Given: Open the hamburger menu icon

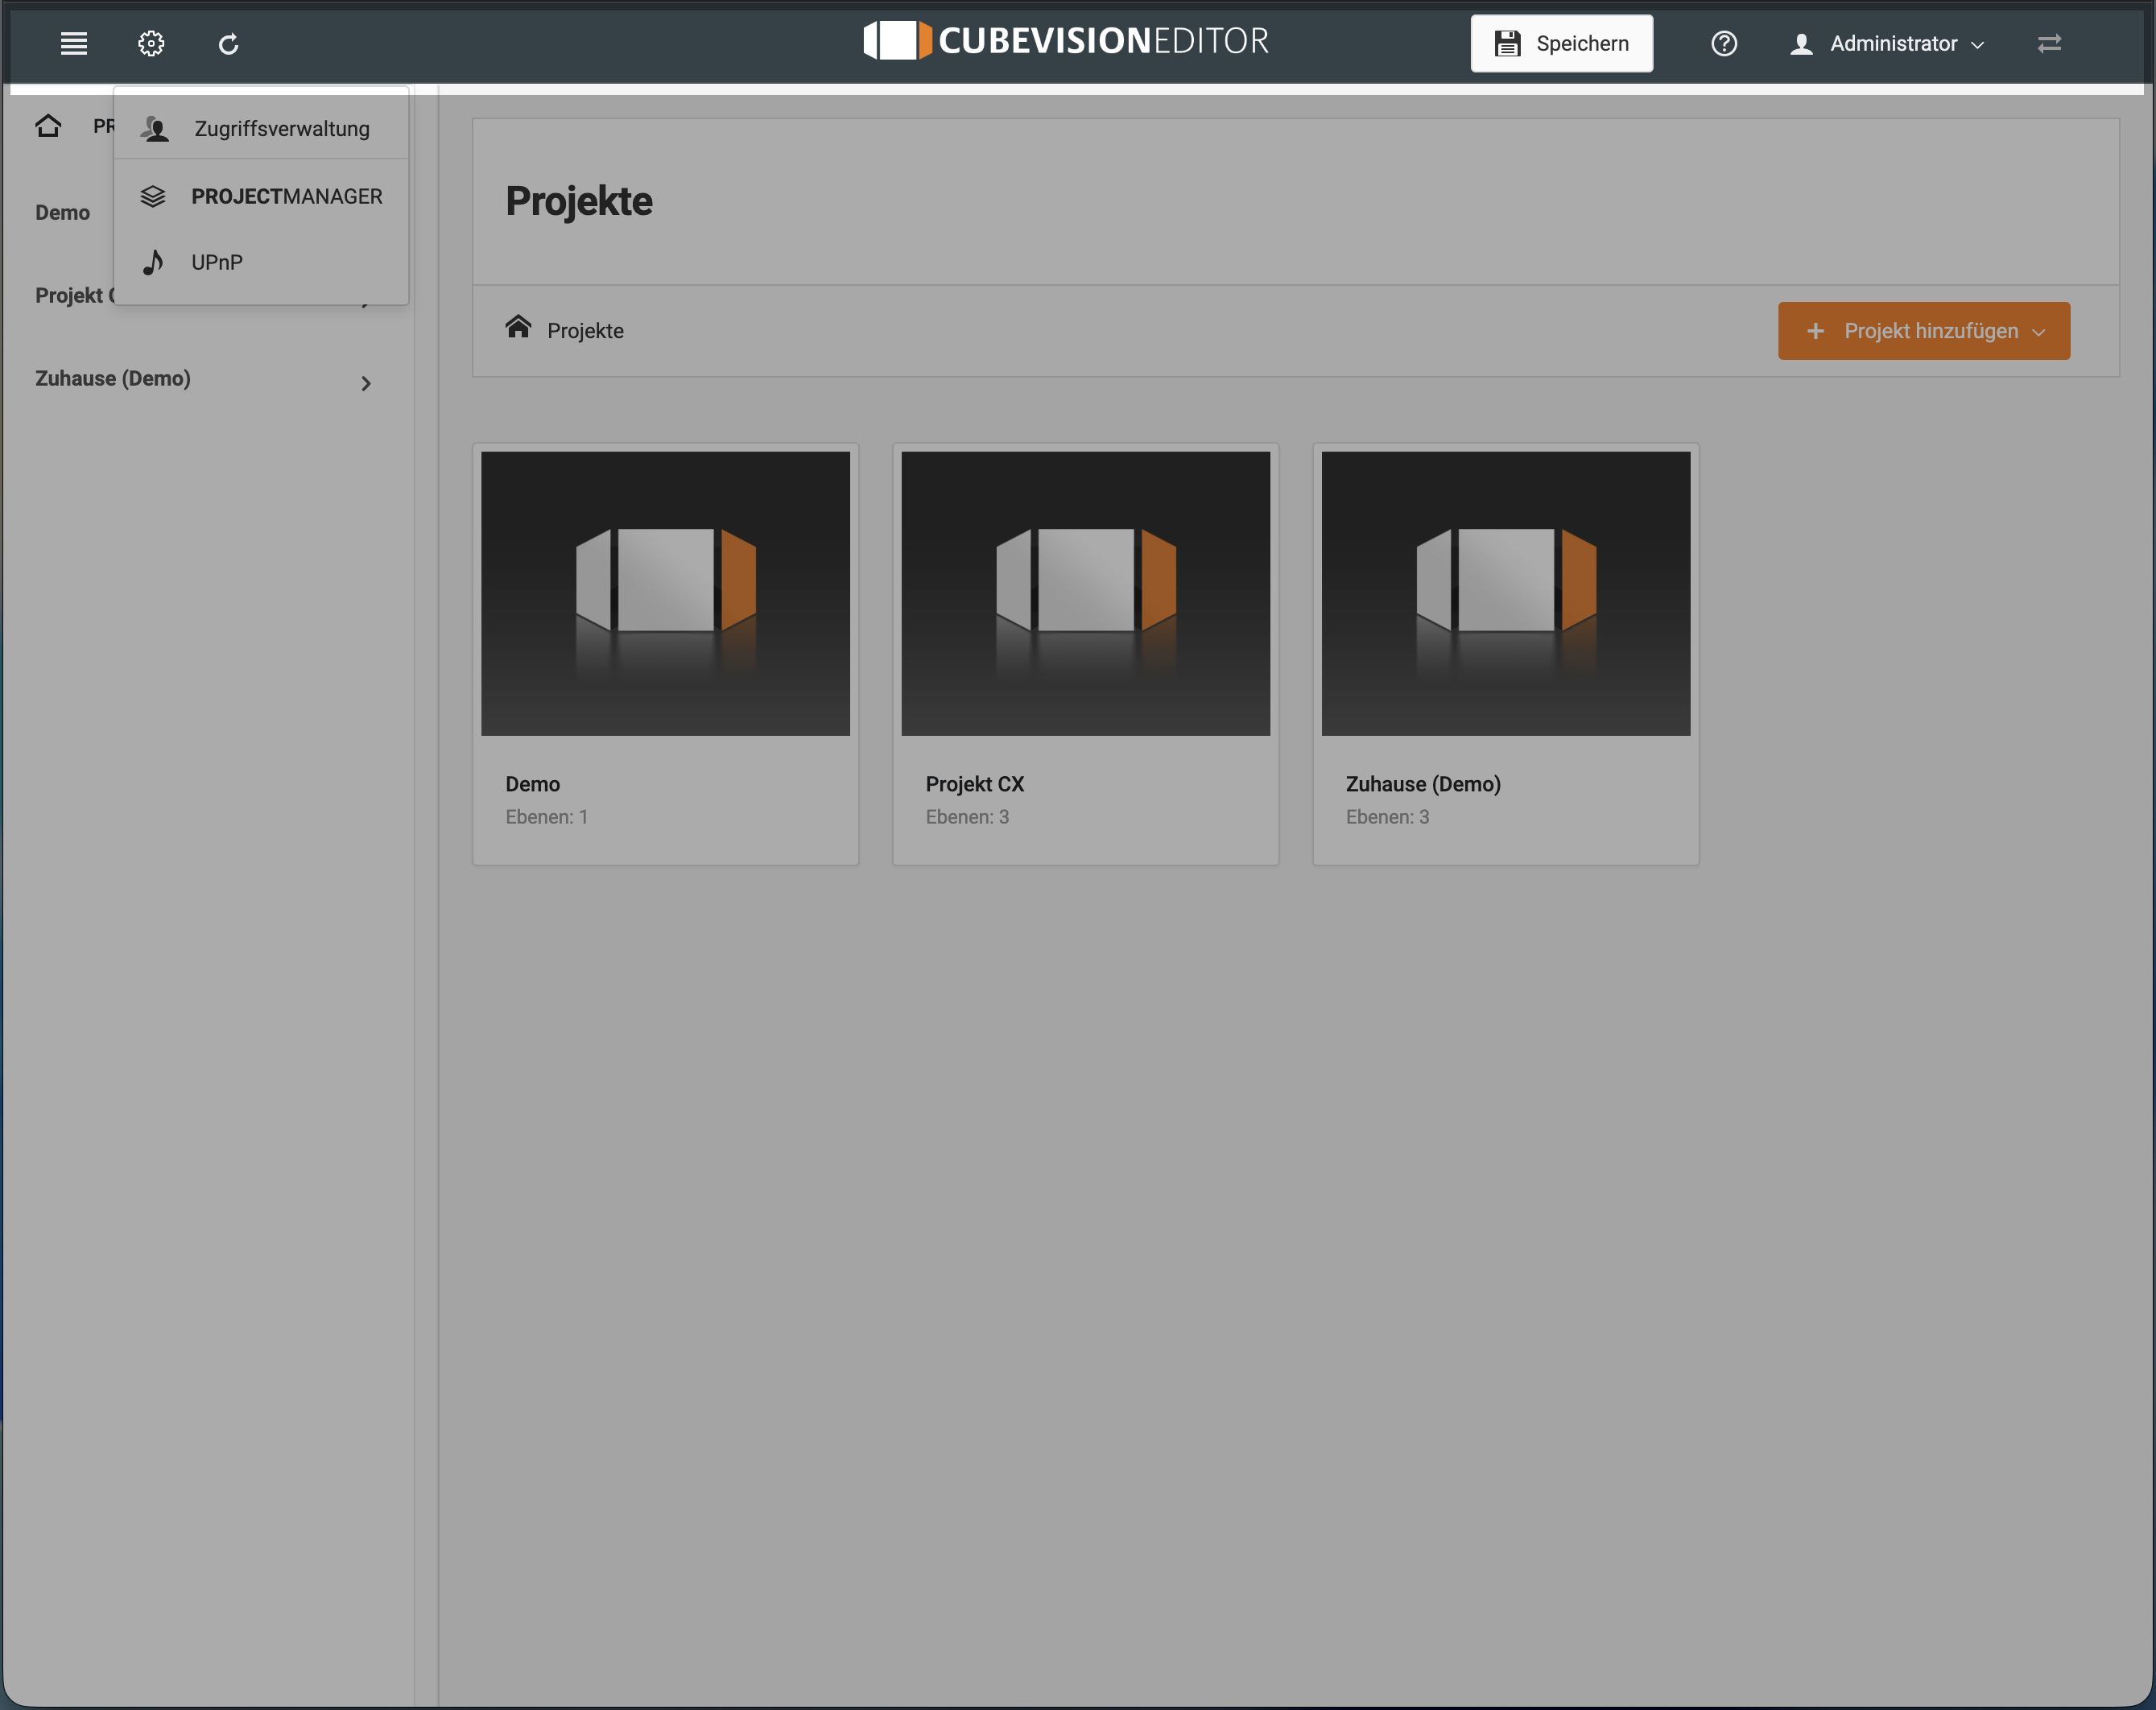Looking at the screenshot, I should click(74, 43).
